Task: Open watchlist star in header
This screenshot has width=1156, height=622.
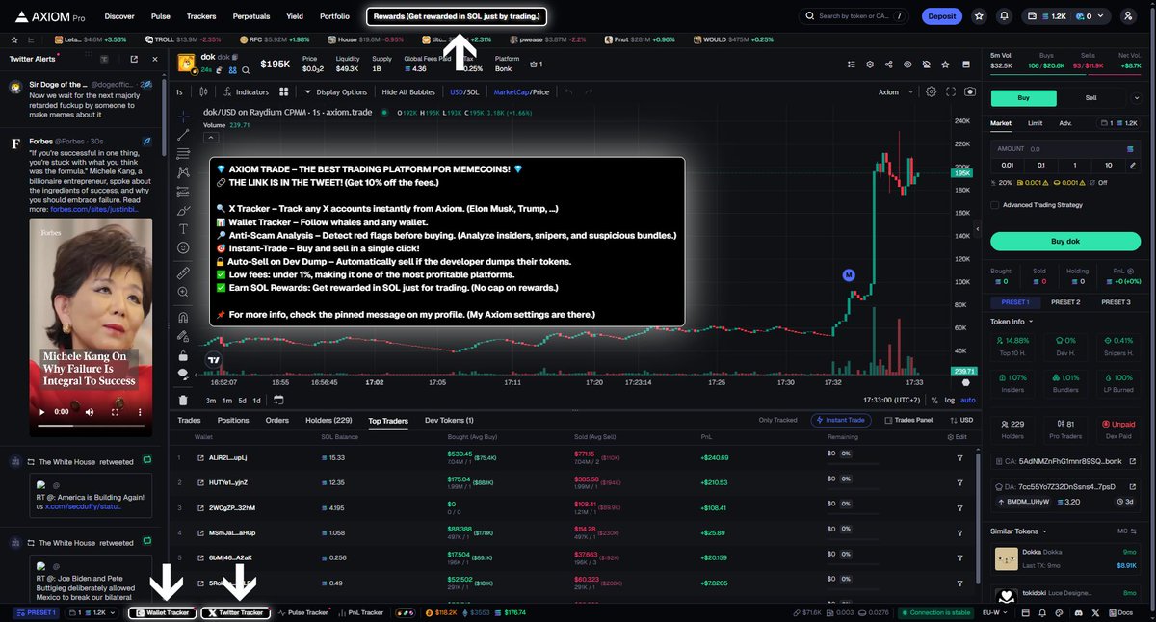Action: [980, 16]
